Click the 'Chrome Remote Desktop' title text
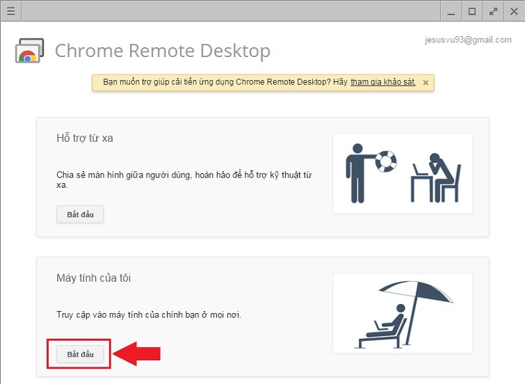 163,51
